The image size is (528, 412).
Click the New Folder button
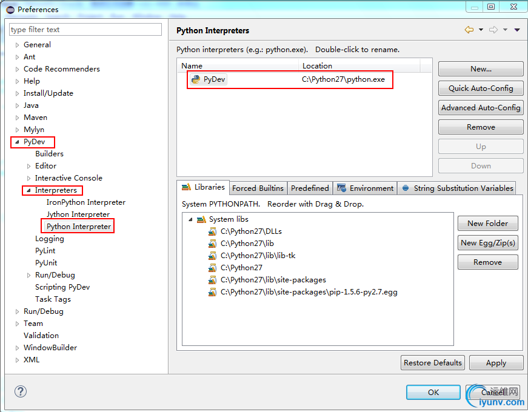[x=487, y=224]
